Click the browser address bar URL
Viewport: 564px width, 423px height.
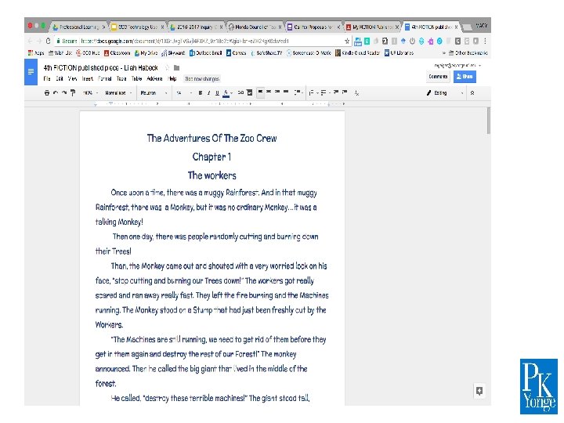click(185, 41)
